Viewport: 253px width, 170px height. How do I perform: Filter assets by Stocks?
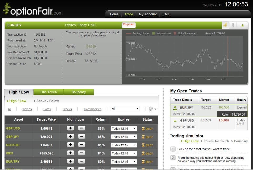tap(67, 109)
